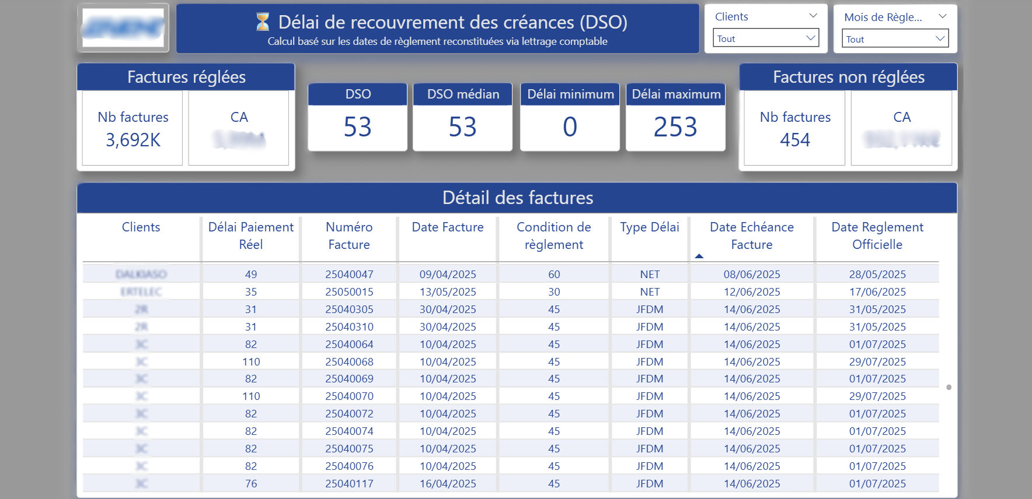
Task: Select invoice number 25050015
Action: 349,292
